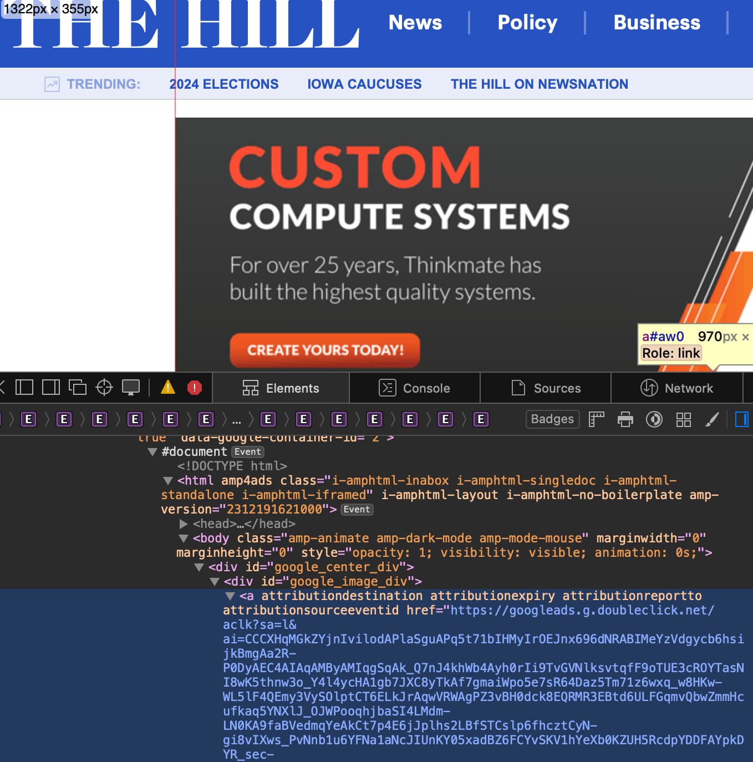Screen dimensions: 753x762
Task: Switch to the Console tab
Action: 415,388
